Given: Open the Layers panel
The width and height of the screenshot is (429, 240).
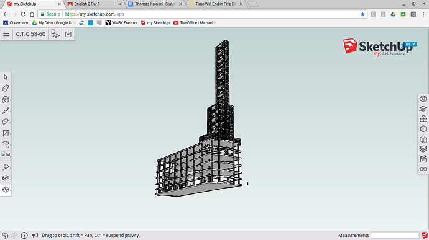Looking at the screenshot, I should point(423,149).
